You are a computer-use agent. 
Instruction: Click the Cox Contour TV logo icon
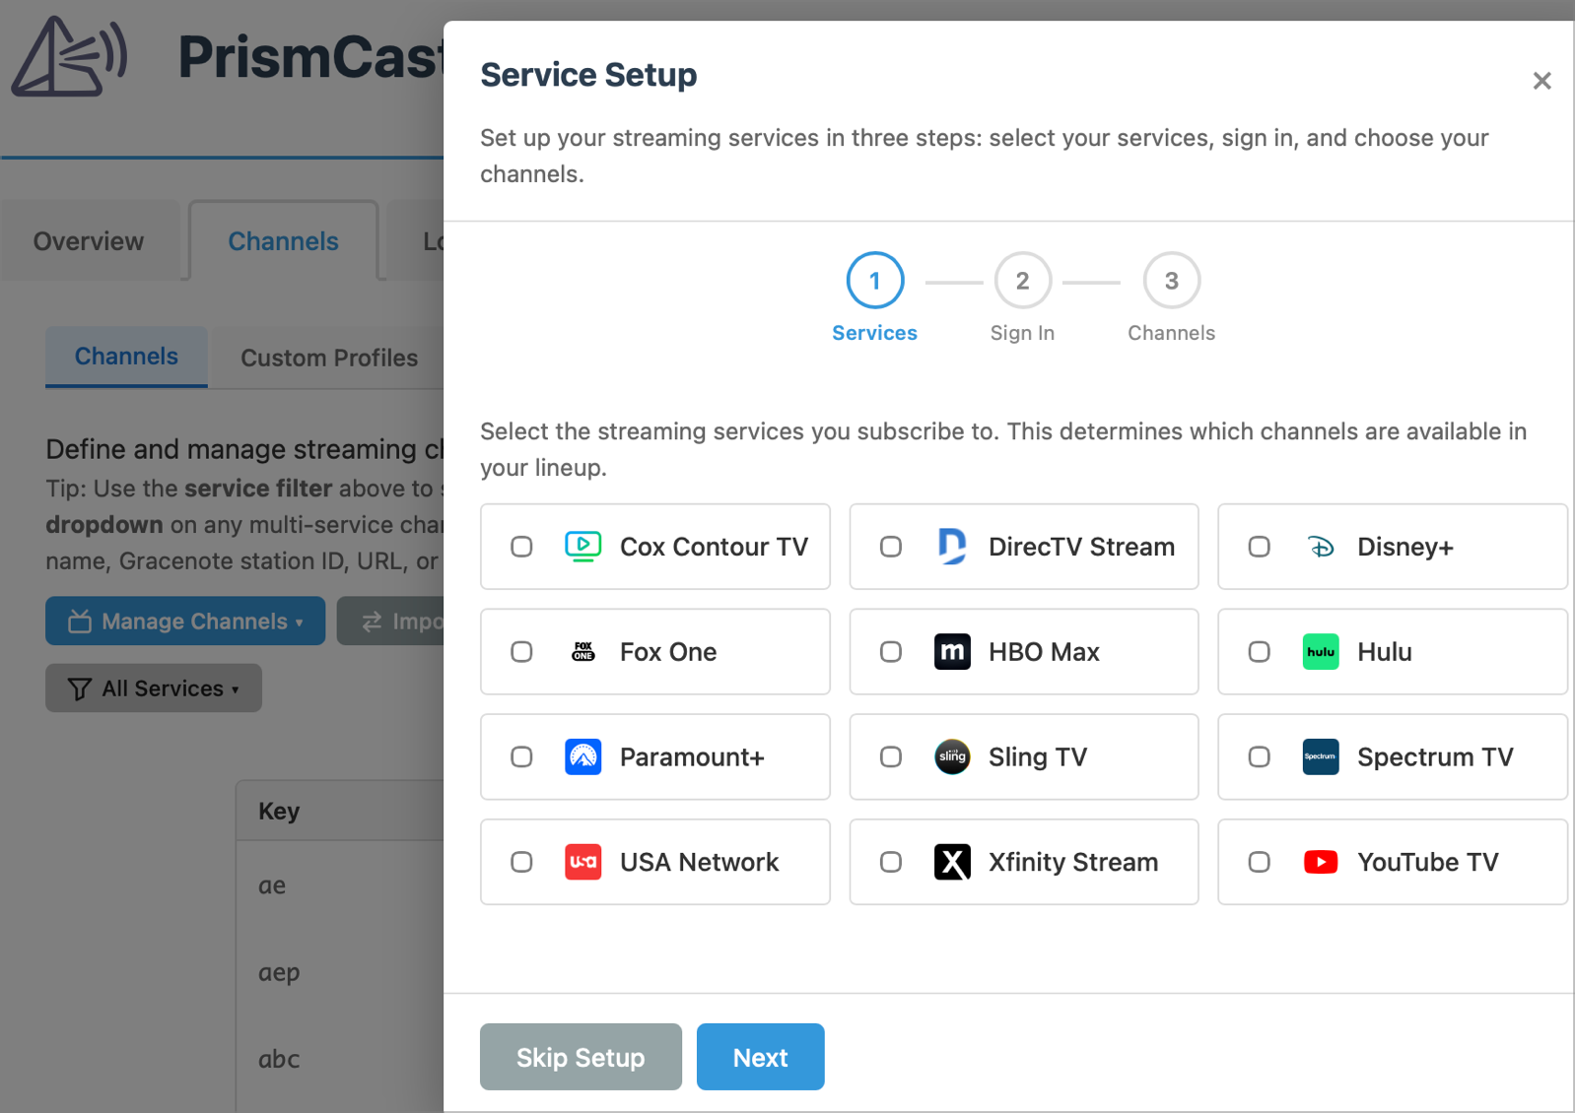(582, 547)
